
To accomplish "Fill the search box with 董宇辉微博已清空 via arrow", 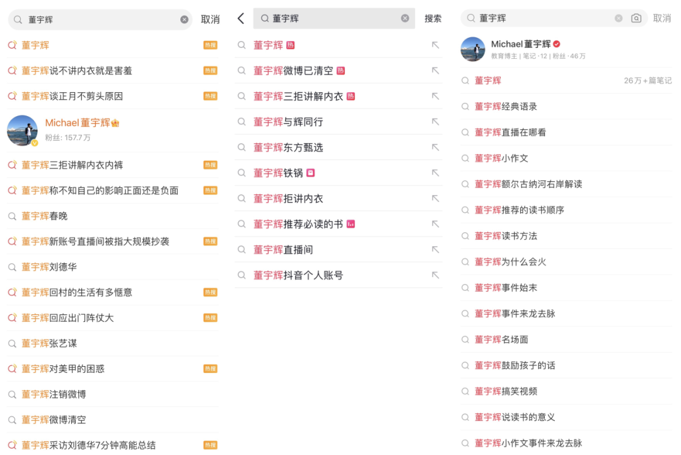I will 435,71.
